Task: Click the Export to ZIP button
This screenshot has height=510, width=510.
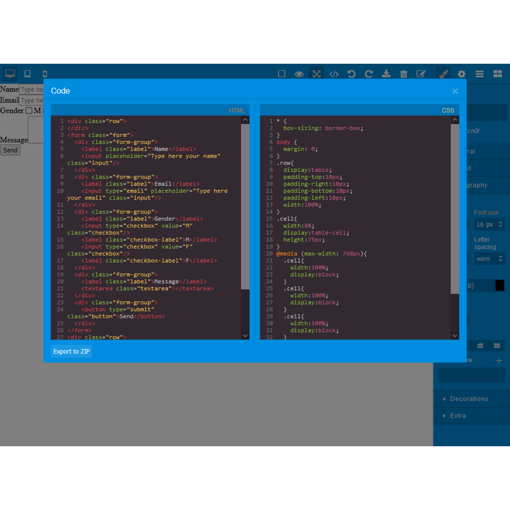Action: coord(71,351)
